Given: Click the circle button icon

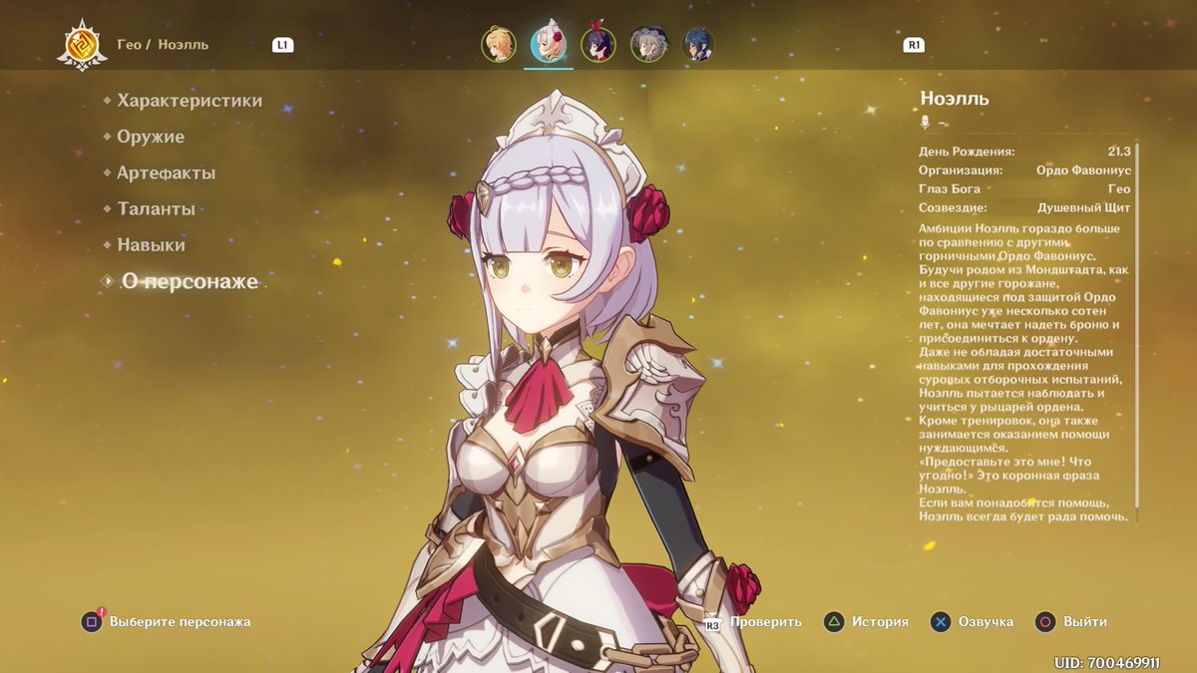Looking at the screenshot, I should pyautogui.click(x=1045, y=622).
